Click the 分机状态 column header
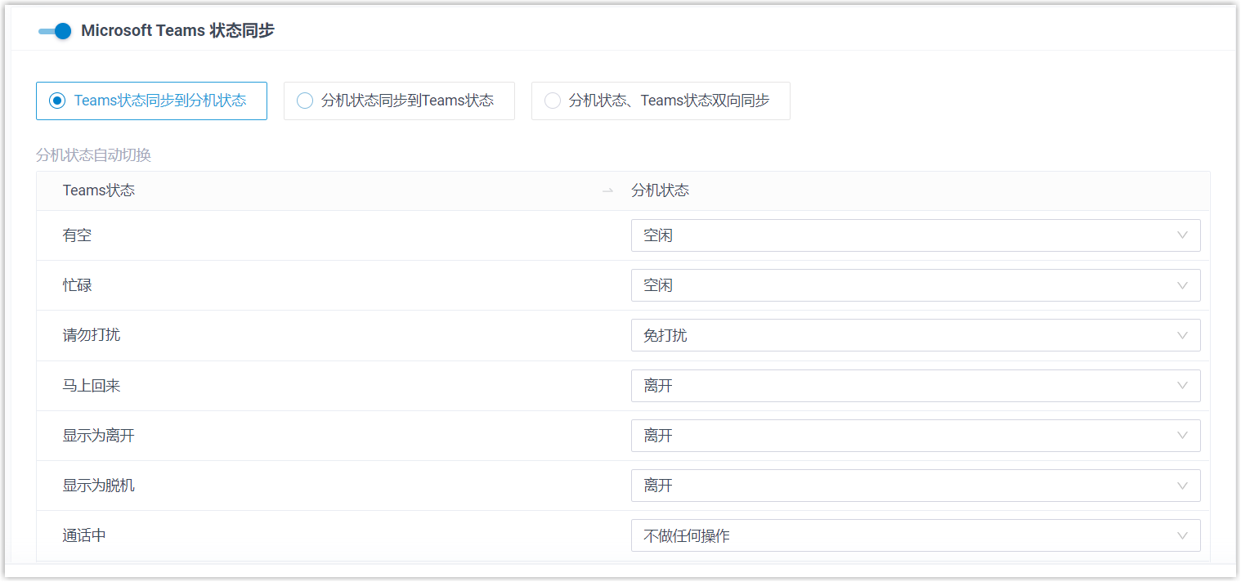The height and width of the screenshot is (582, 1241). coord(660,191)
